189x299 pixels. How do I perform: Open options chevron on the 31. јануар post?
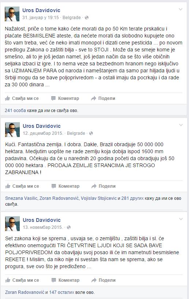coord(181,9)
